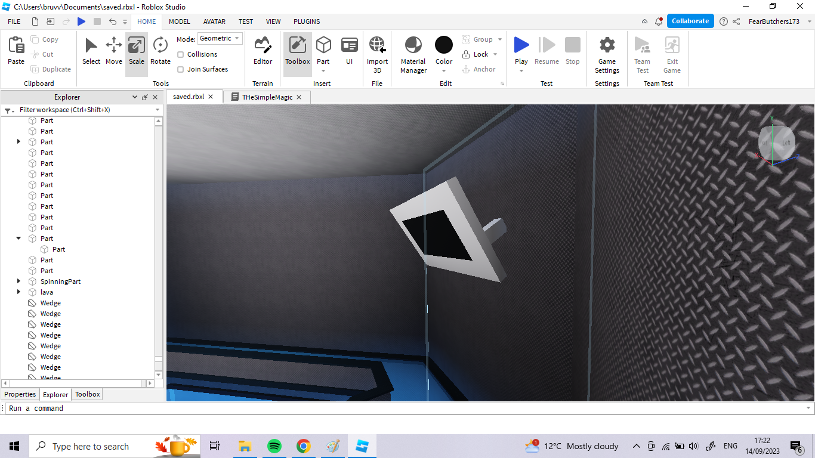Open the help question mark icon
This screenshot has height=458, width=815.
pyautogui.click(x=724, y=21)
